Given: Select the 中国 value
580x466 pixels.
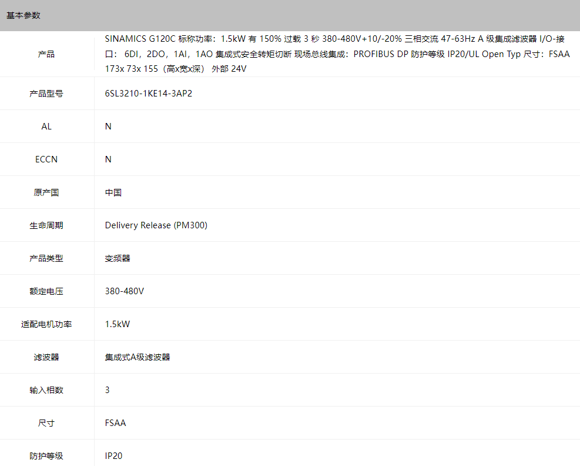Looking at the screenshot, I should pos(113,192).
